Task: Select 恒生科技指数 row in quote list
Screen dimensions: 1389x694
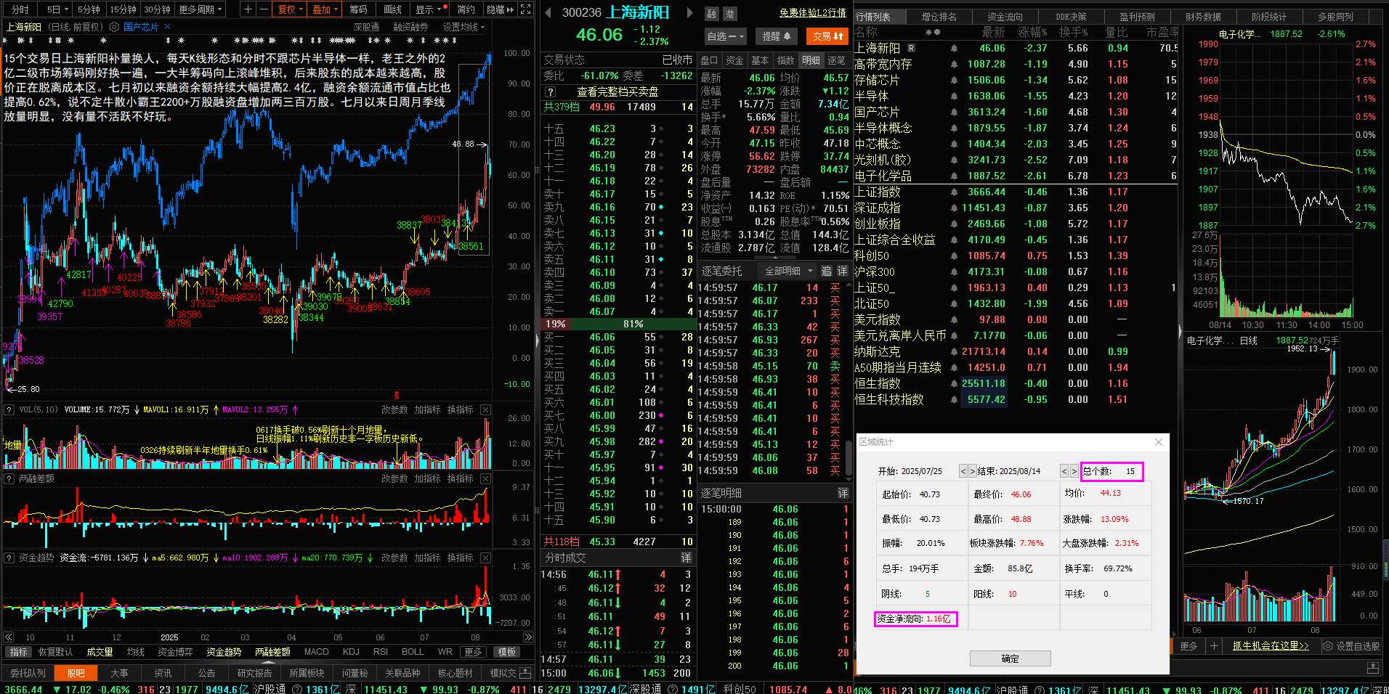Action: [x=1015, y=400]
